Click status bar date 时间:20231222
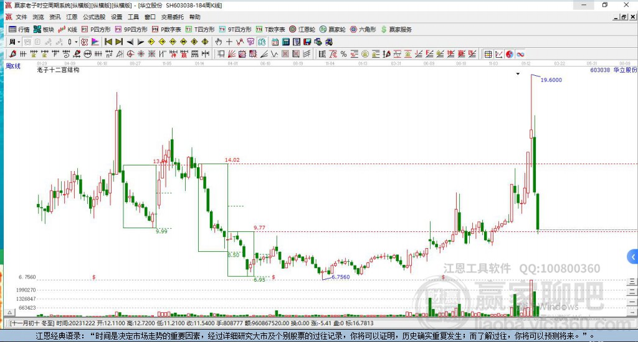Viewport: 638px width, 342px height. [x=75, y=324]
